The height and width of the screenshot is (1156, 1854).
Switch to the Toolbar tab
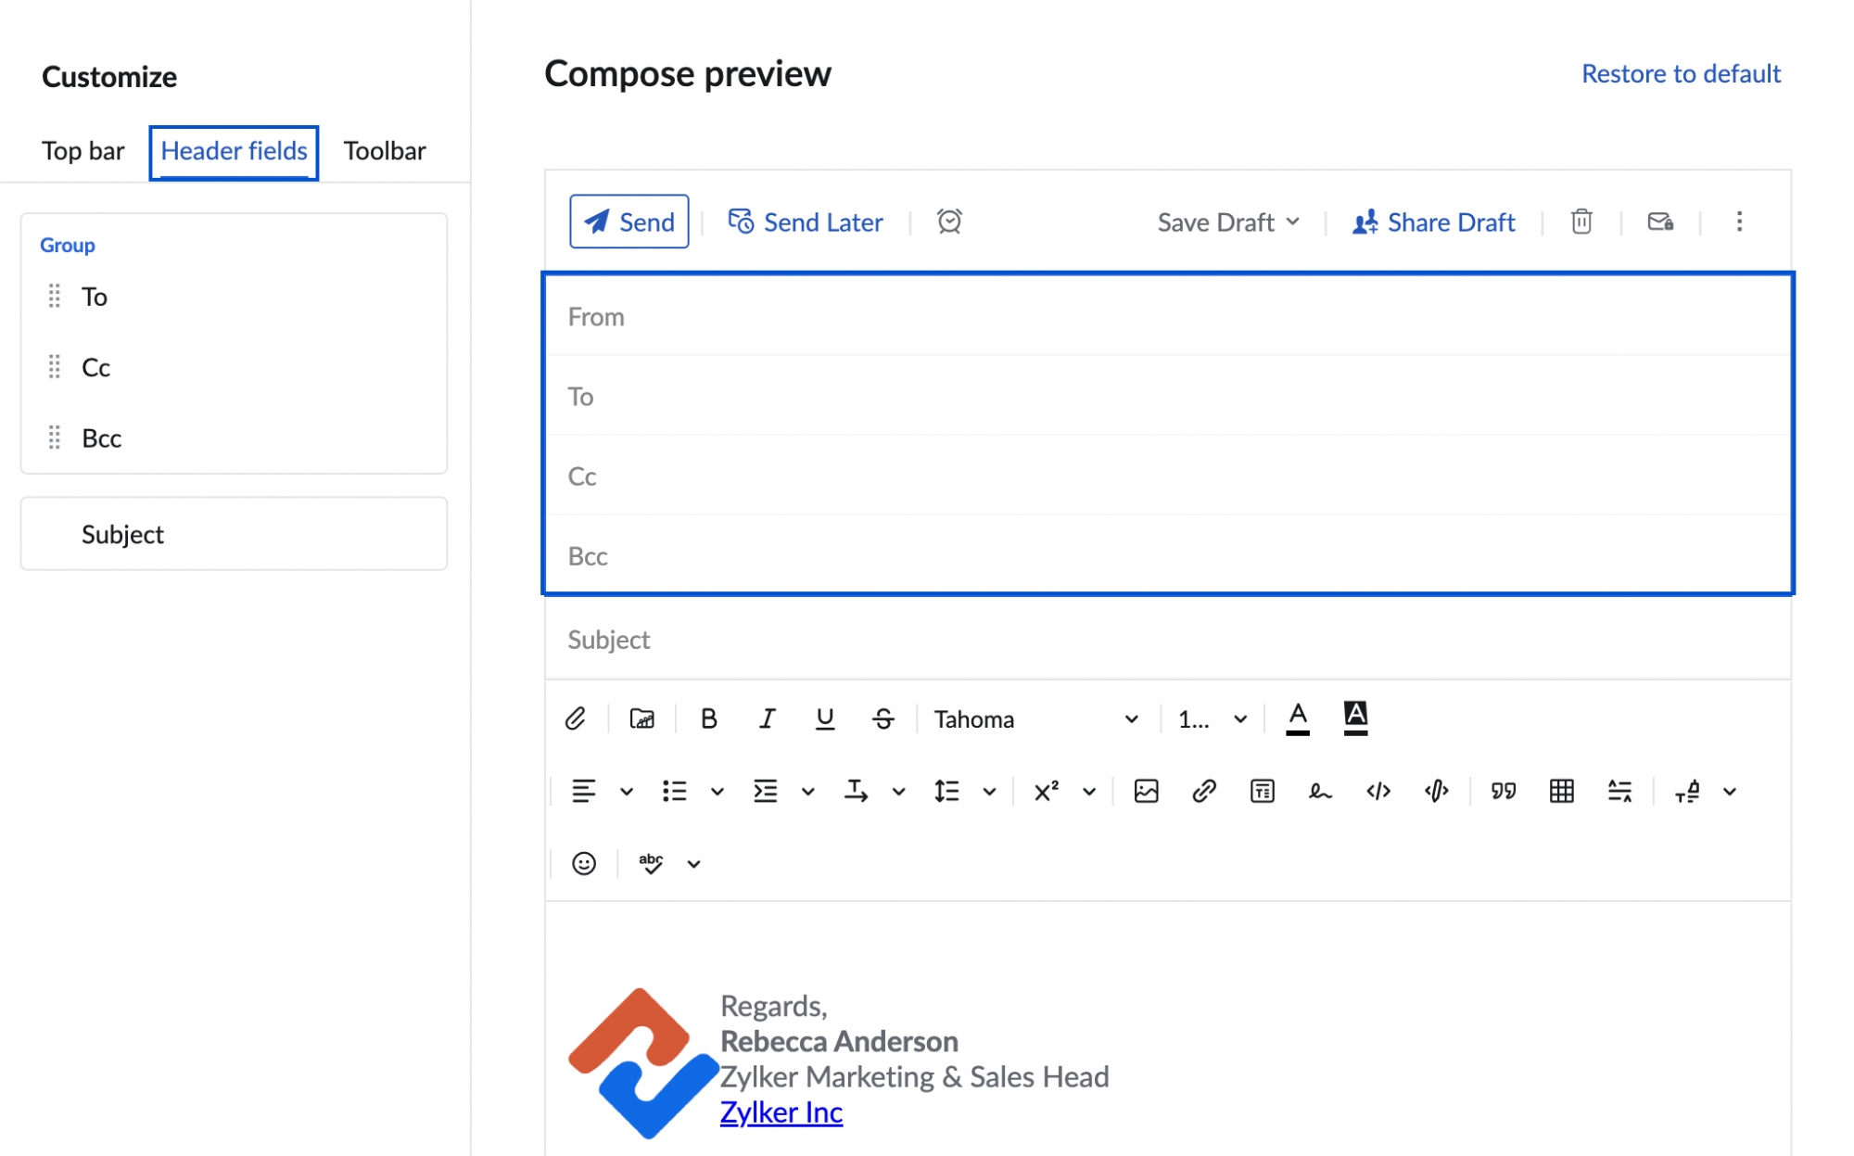[384, 151]
